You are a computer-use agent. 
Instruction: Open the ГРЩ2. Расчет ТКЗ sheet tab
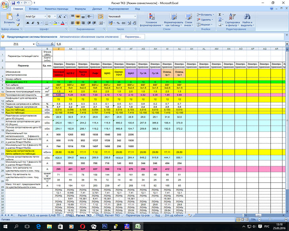[x=107, y=215]
